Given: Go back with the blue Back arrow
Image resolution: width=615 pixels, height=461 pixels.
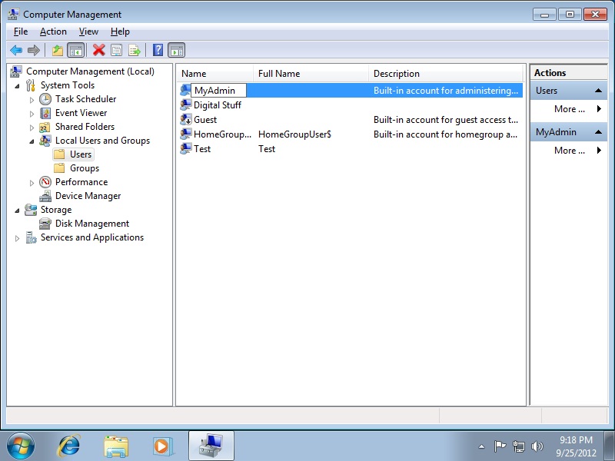Looking at the screenshot, I should click(x=16, y=50).
